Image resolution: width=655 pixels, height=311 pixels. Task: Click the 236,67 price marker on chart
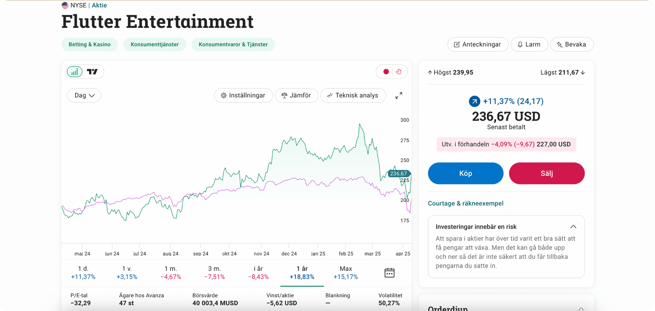pos(398,173)
